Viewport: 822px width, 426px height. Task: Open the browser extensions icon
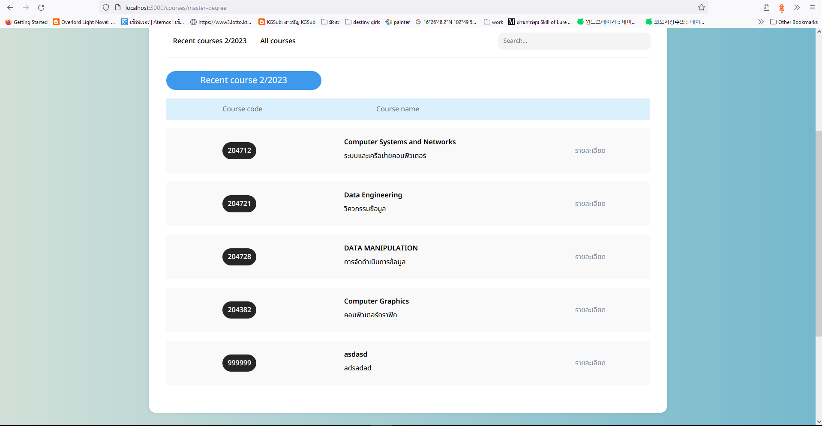pyautogui.click(x=765, y=7)
